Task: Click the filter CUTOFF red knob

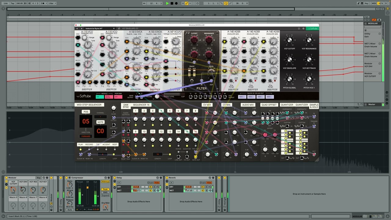Action: [x=194, y=39]
